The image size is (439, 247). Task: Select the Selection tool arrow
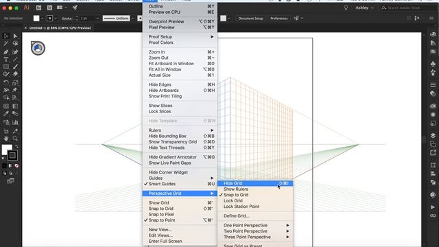click(6, 36)
